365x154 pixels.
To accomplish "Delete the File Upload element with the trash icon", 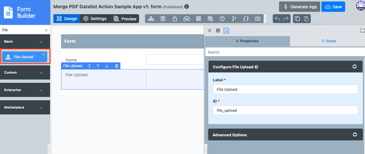I will click(117, 66).
